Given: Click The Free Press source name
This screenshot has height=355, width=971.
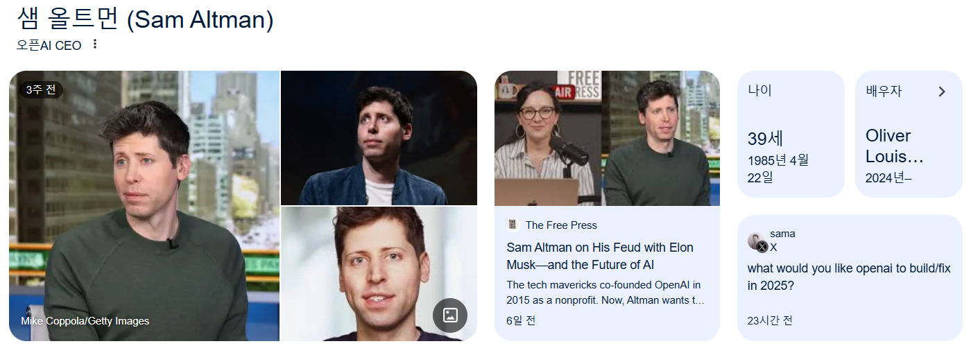Looking at the screenshot, I should 561,225.
